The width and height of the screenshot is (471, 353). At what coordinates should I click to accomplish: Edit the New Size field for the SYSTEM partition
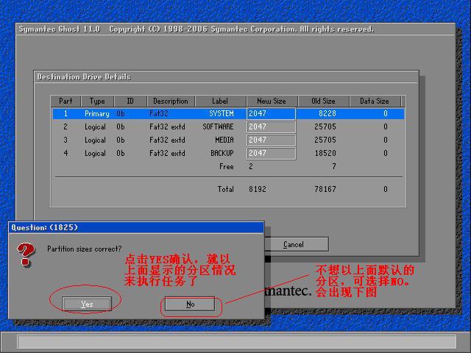pyautogui.click(x=270, y=114)
